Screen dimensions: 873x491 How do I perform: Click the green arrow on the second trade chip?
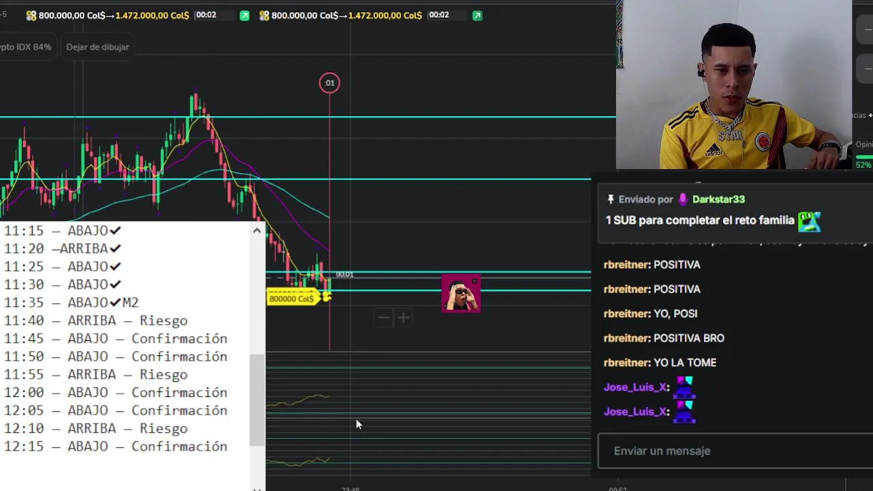click(477, 15)
